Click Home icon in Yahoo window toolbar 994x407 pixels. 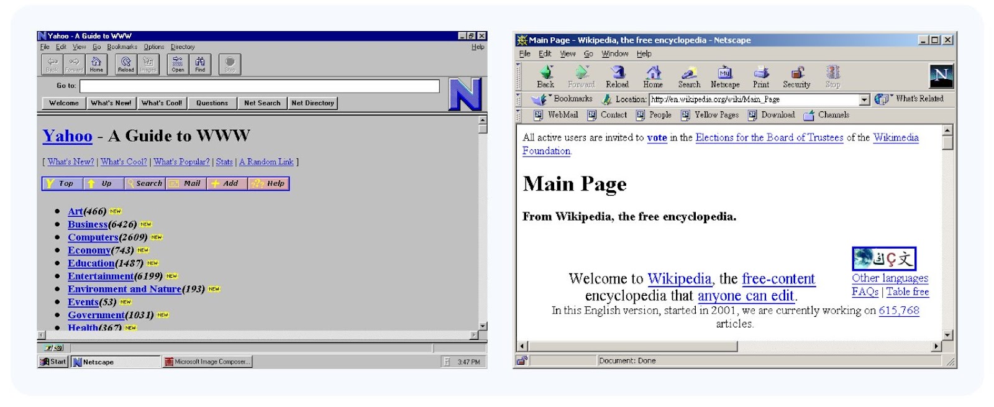pyautogui.click(x=96, y=63)
